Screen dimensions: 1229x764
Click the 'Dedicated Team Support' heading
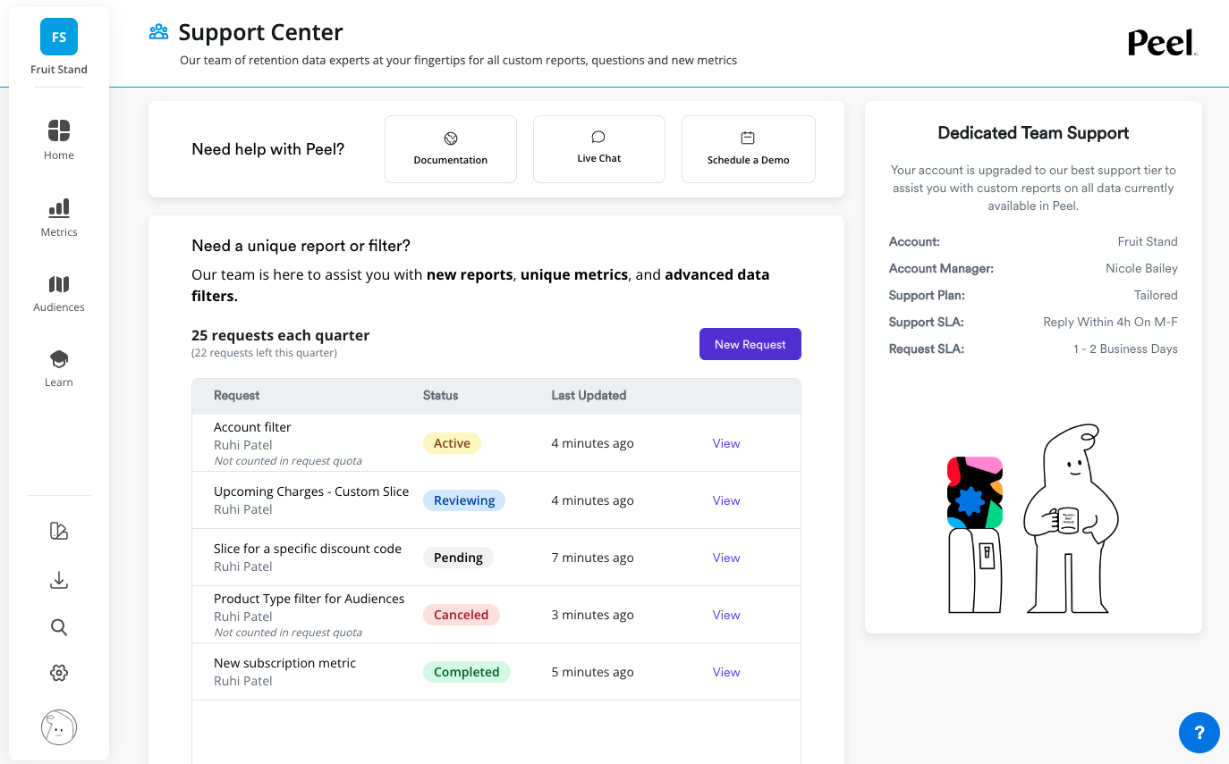click(x=1033, y=133)
